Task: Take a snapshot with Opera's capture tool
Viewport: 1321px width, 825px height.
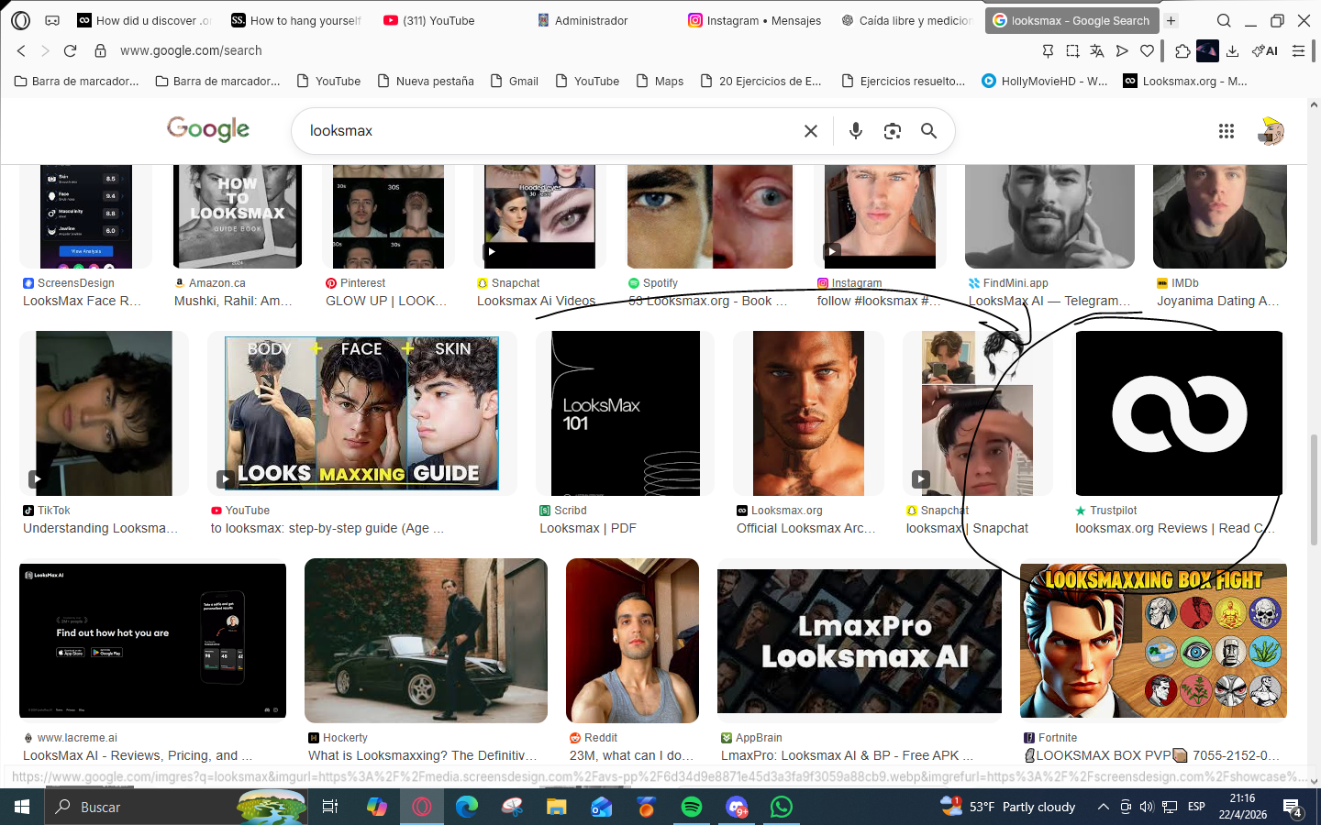Action: [1072, 50]
